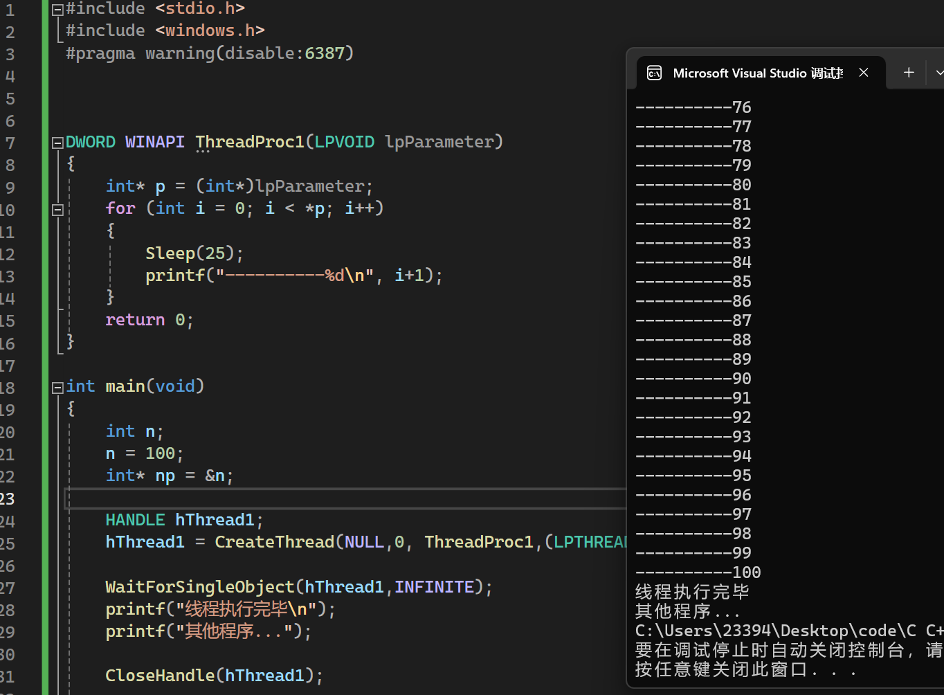This screenshot has width=944, height=695.
Task: Click the CreateThread function name
Action: coord(274,542)
